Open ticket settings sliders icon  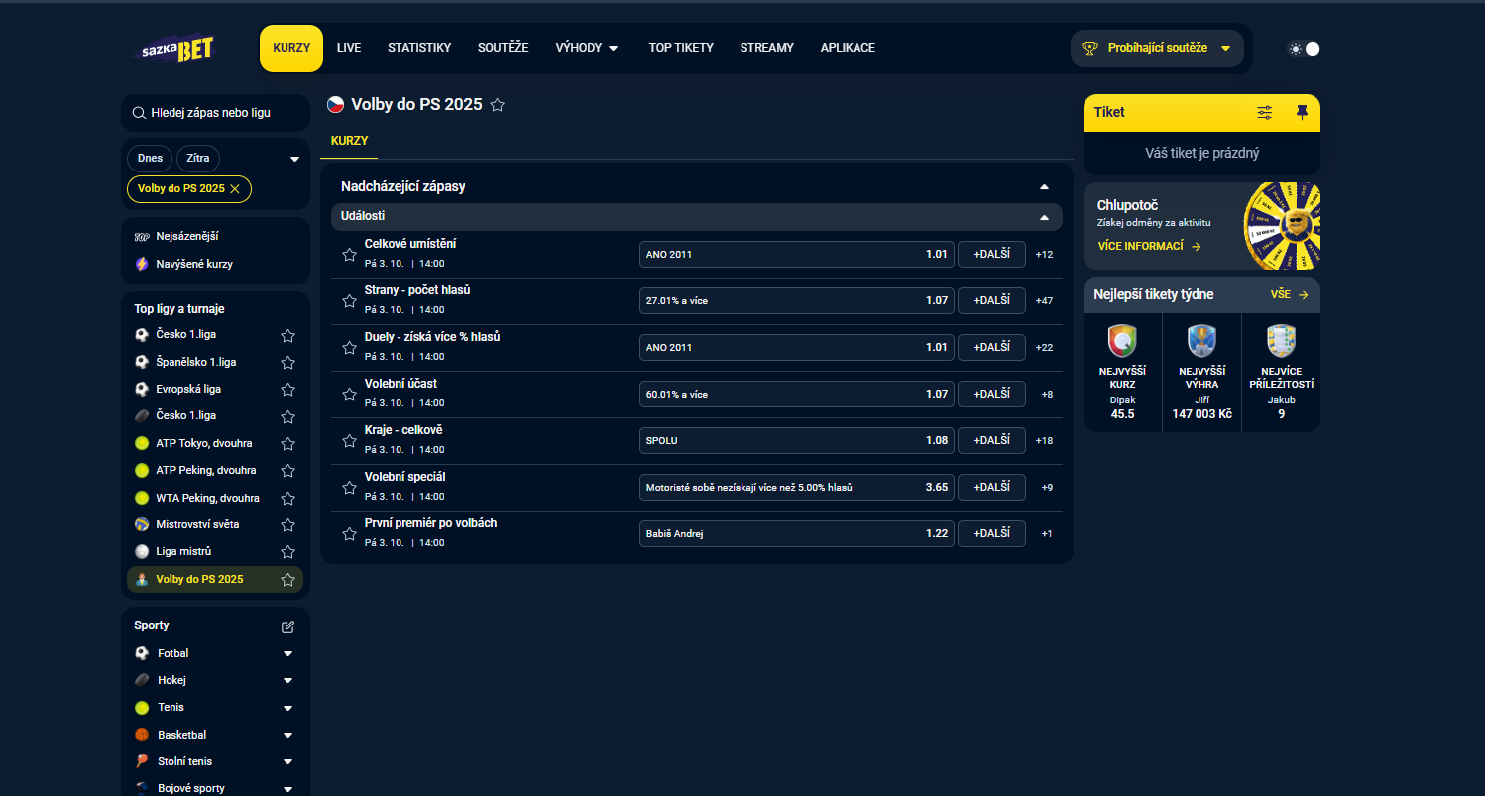pyautogui.click(x=1264, y=113)
